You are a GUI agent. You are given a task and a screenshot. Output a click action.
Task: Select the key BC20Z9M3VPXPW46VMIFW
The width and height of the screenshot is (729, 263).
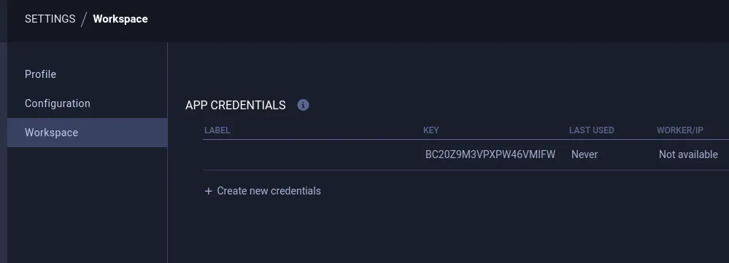point(490,154)
